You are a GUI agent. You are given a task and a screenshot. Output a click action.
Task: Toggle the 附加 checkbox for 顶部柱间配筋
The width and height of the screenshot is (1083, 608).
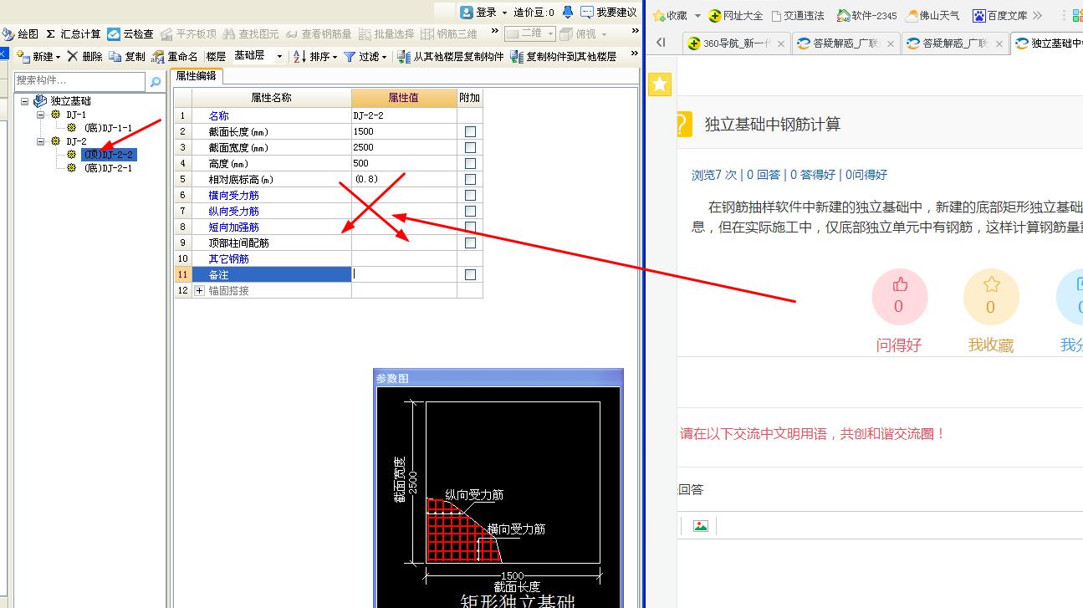coord(470,243)
